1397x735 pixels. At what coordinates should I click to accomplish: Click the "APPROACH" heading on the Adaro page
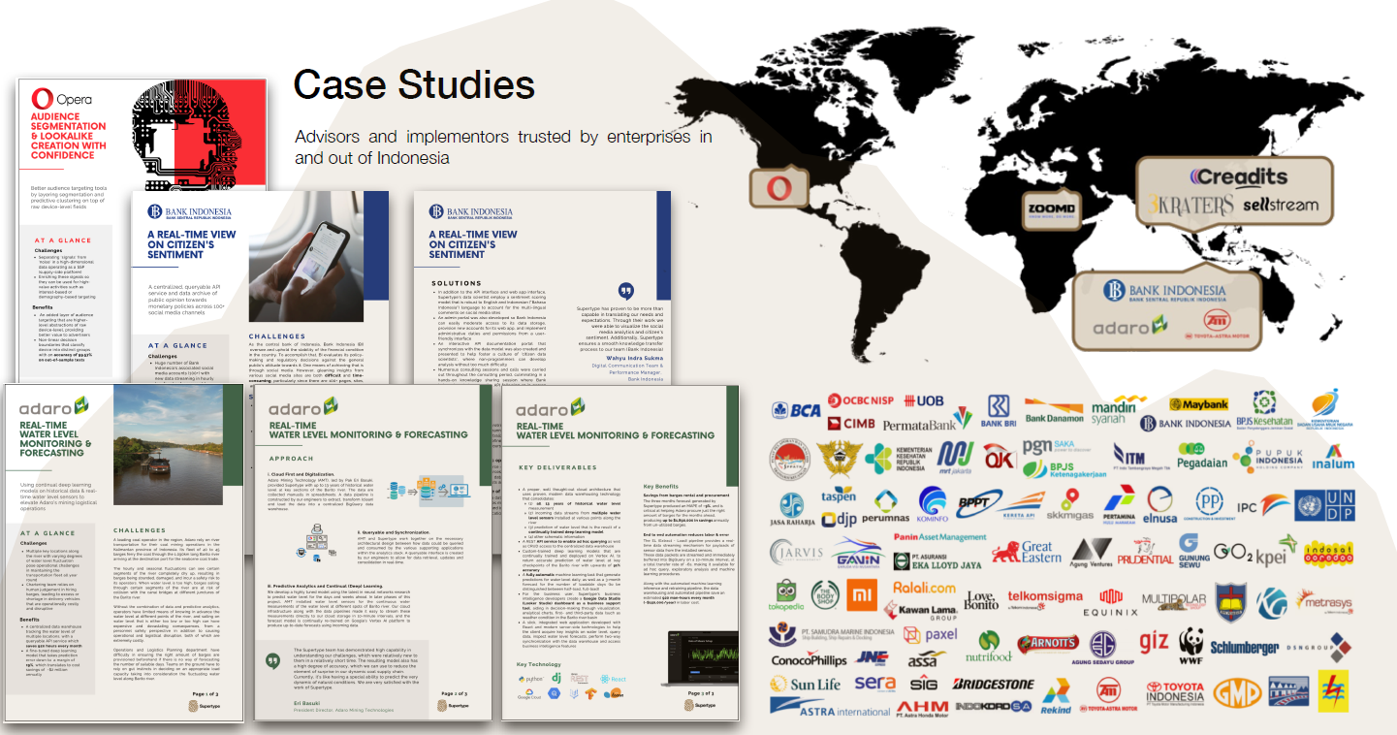pos(290,459)
